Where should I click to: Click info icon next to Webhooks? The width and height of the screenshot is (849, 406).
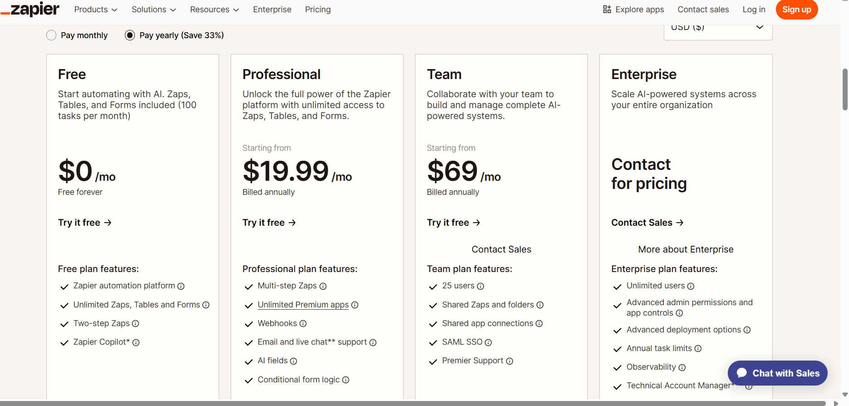[303, 323]
